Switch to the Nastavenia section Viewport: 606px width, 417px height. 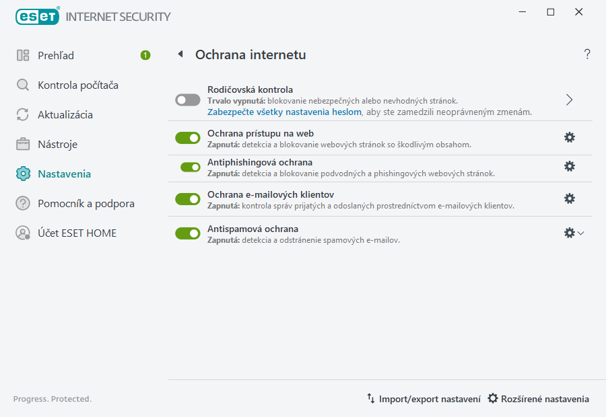point(22,174)
